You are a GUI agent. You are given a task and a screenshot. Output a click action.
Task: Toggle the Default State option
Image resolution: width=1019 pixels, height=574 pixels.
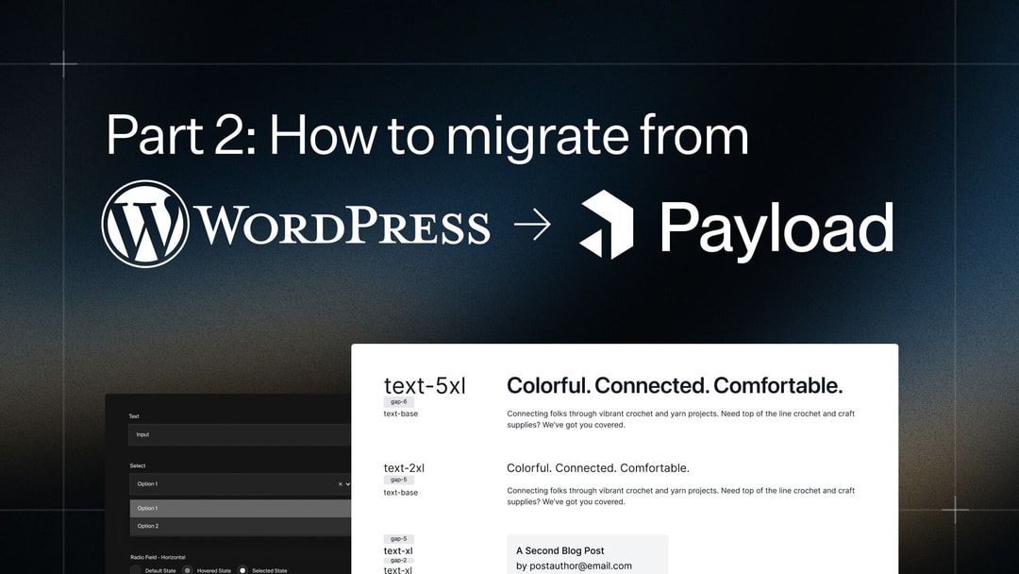136,569
